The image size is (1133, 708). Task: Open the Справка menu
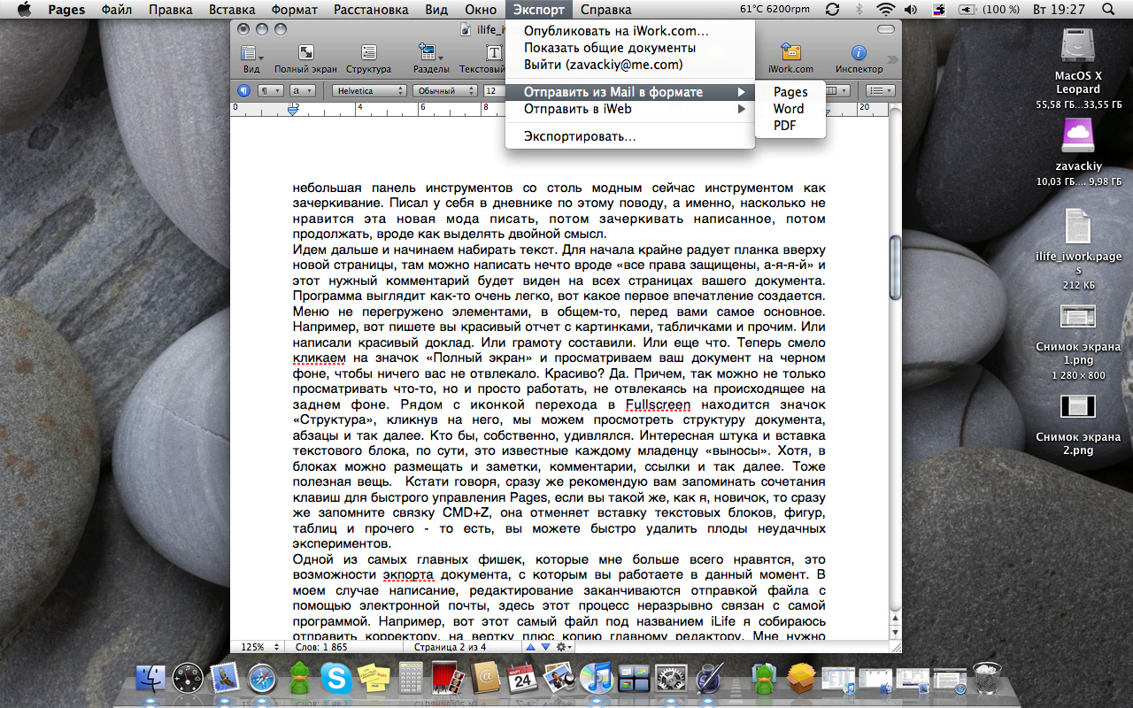(x=606, y=10)
